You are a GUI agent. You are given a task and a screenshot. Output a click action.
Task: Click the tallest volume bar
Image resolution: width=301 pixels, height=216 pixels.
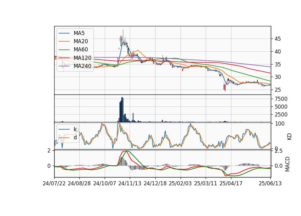click(122, 110)
